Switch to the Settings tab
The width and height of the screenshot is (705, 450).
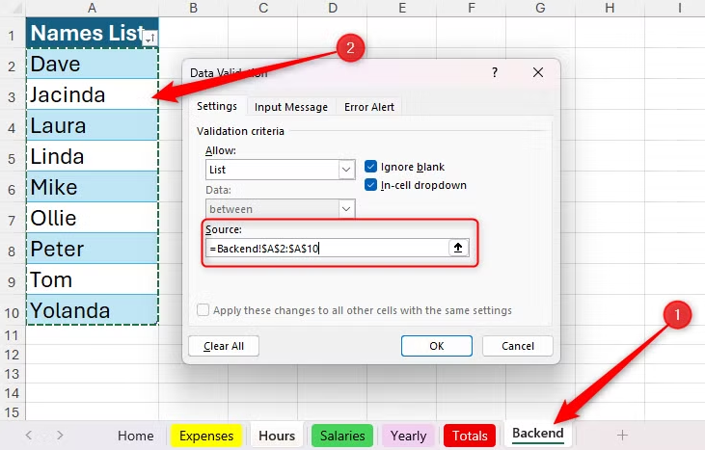click(x=217, y=106)
